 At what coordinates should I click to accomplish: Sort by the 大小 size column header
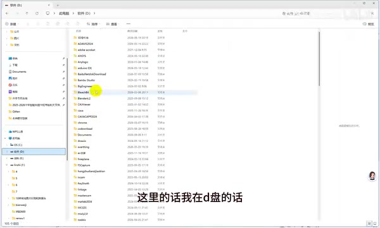[x=185, y=31]
